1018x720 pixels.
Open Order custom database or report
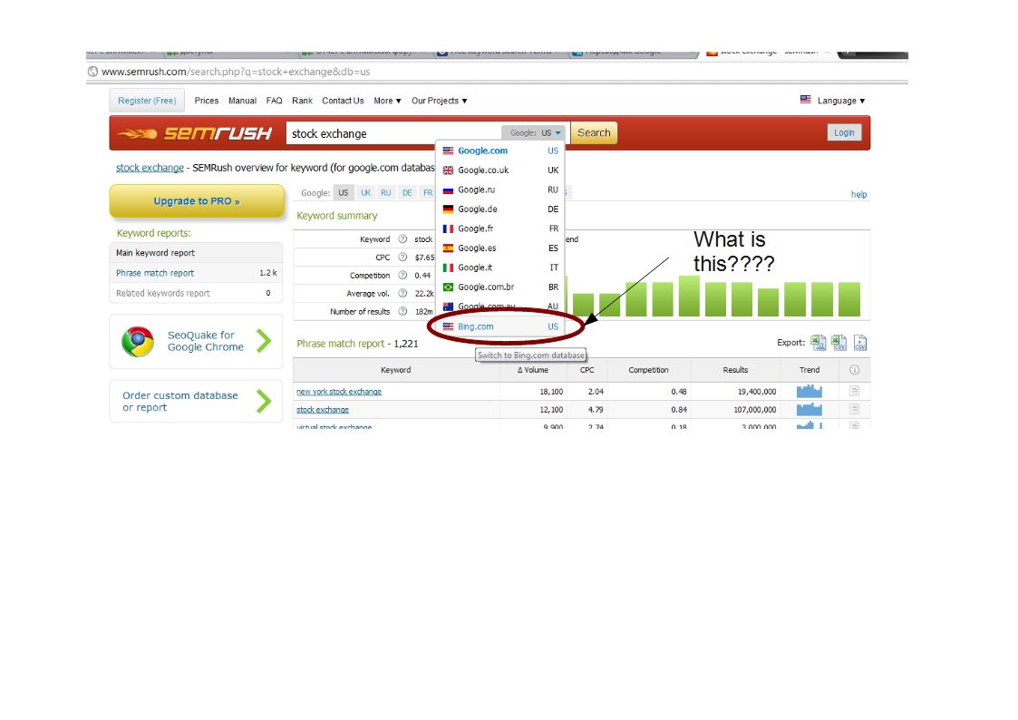[x=179, y=401]
